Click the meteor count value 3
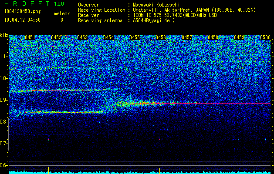274x174 pixels. (62, 20)
